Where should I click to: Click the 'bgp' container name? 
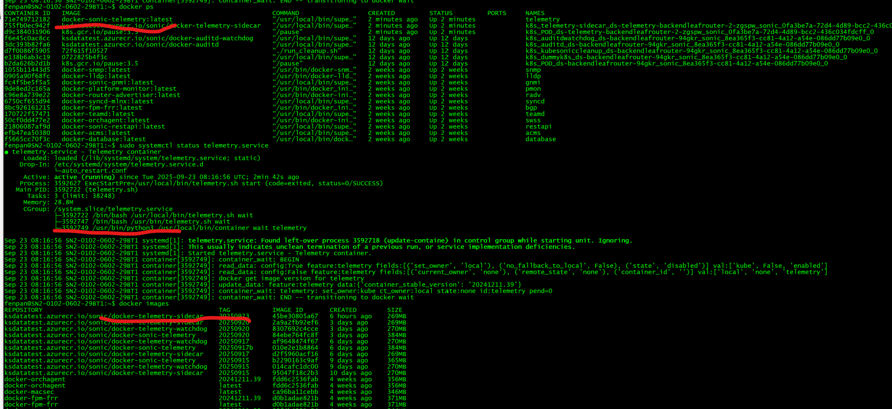coord(531,108)
